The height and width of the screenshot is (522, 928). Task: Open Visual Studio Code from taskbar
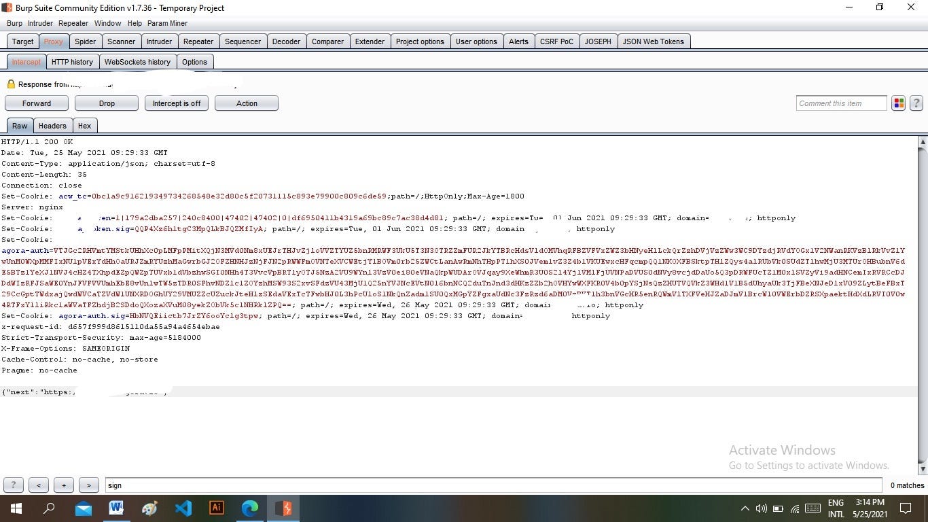pyautogui.click(x=183, y=508)
